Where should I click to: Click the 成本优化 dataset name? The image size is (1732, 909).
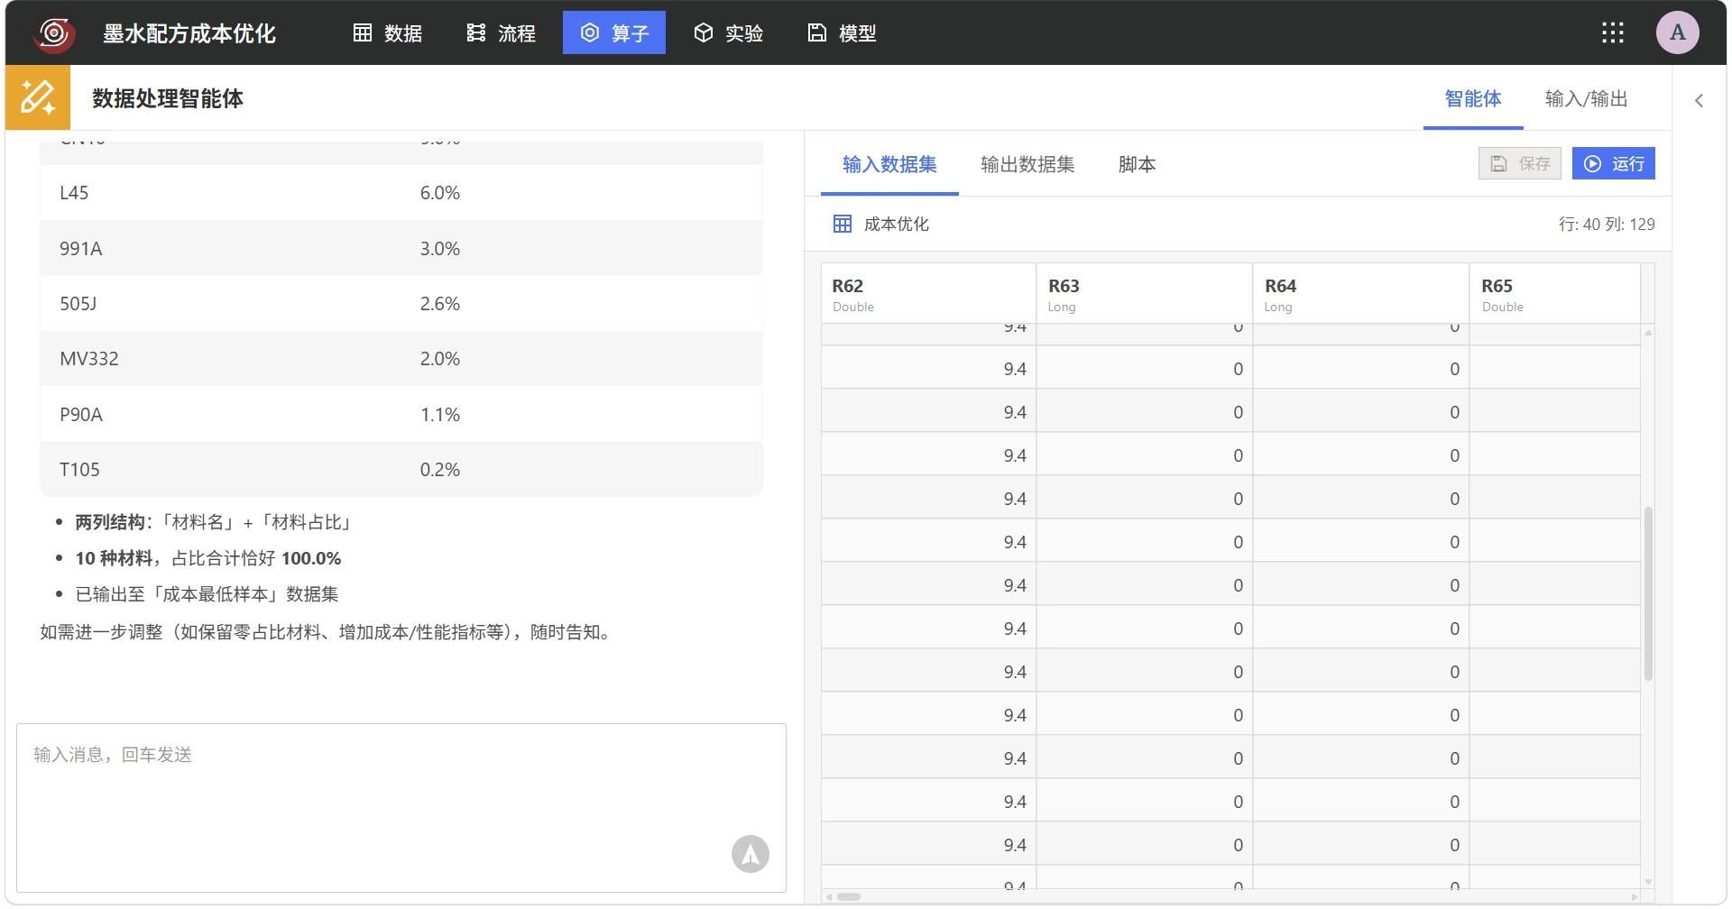tap(897, 224)
